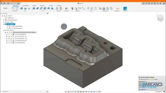Switch to the Aditivní ribbon tab

34,6
